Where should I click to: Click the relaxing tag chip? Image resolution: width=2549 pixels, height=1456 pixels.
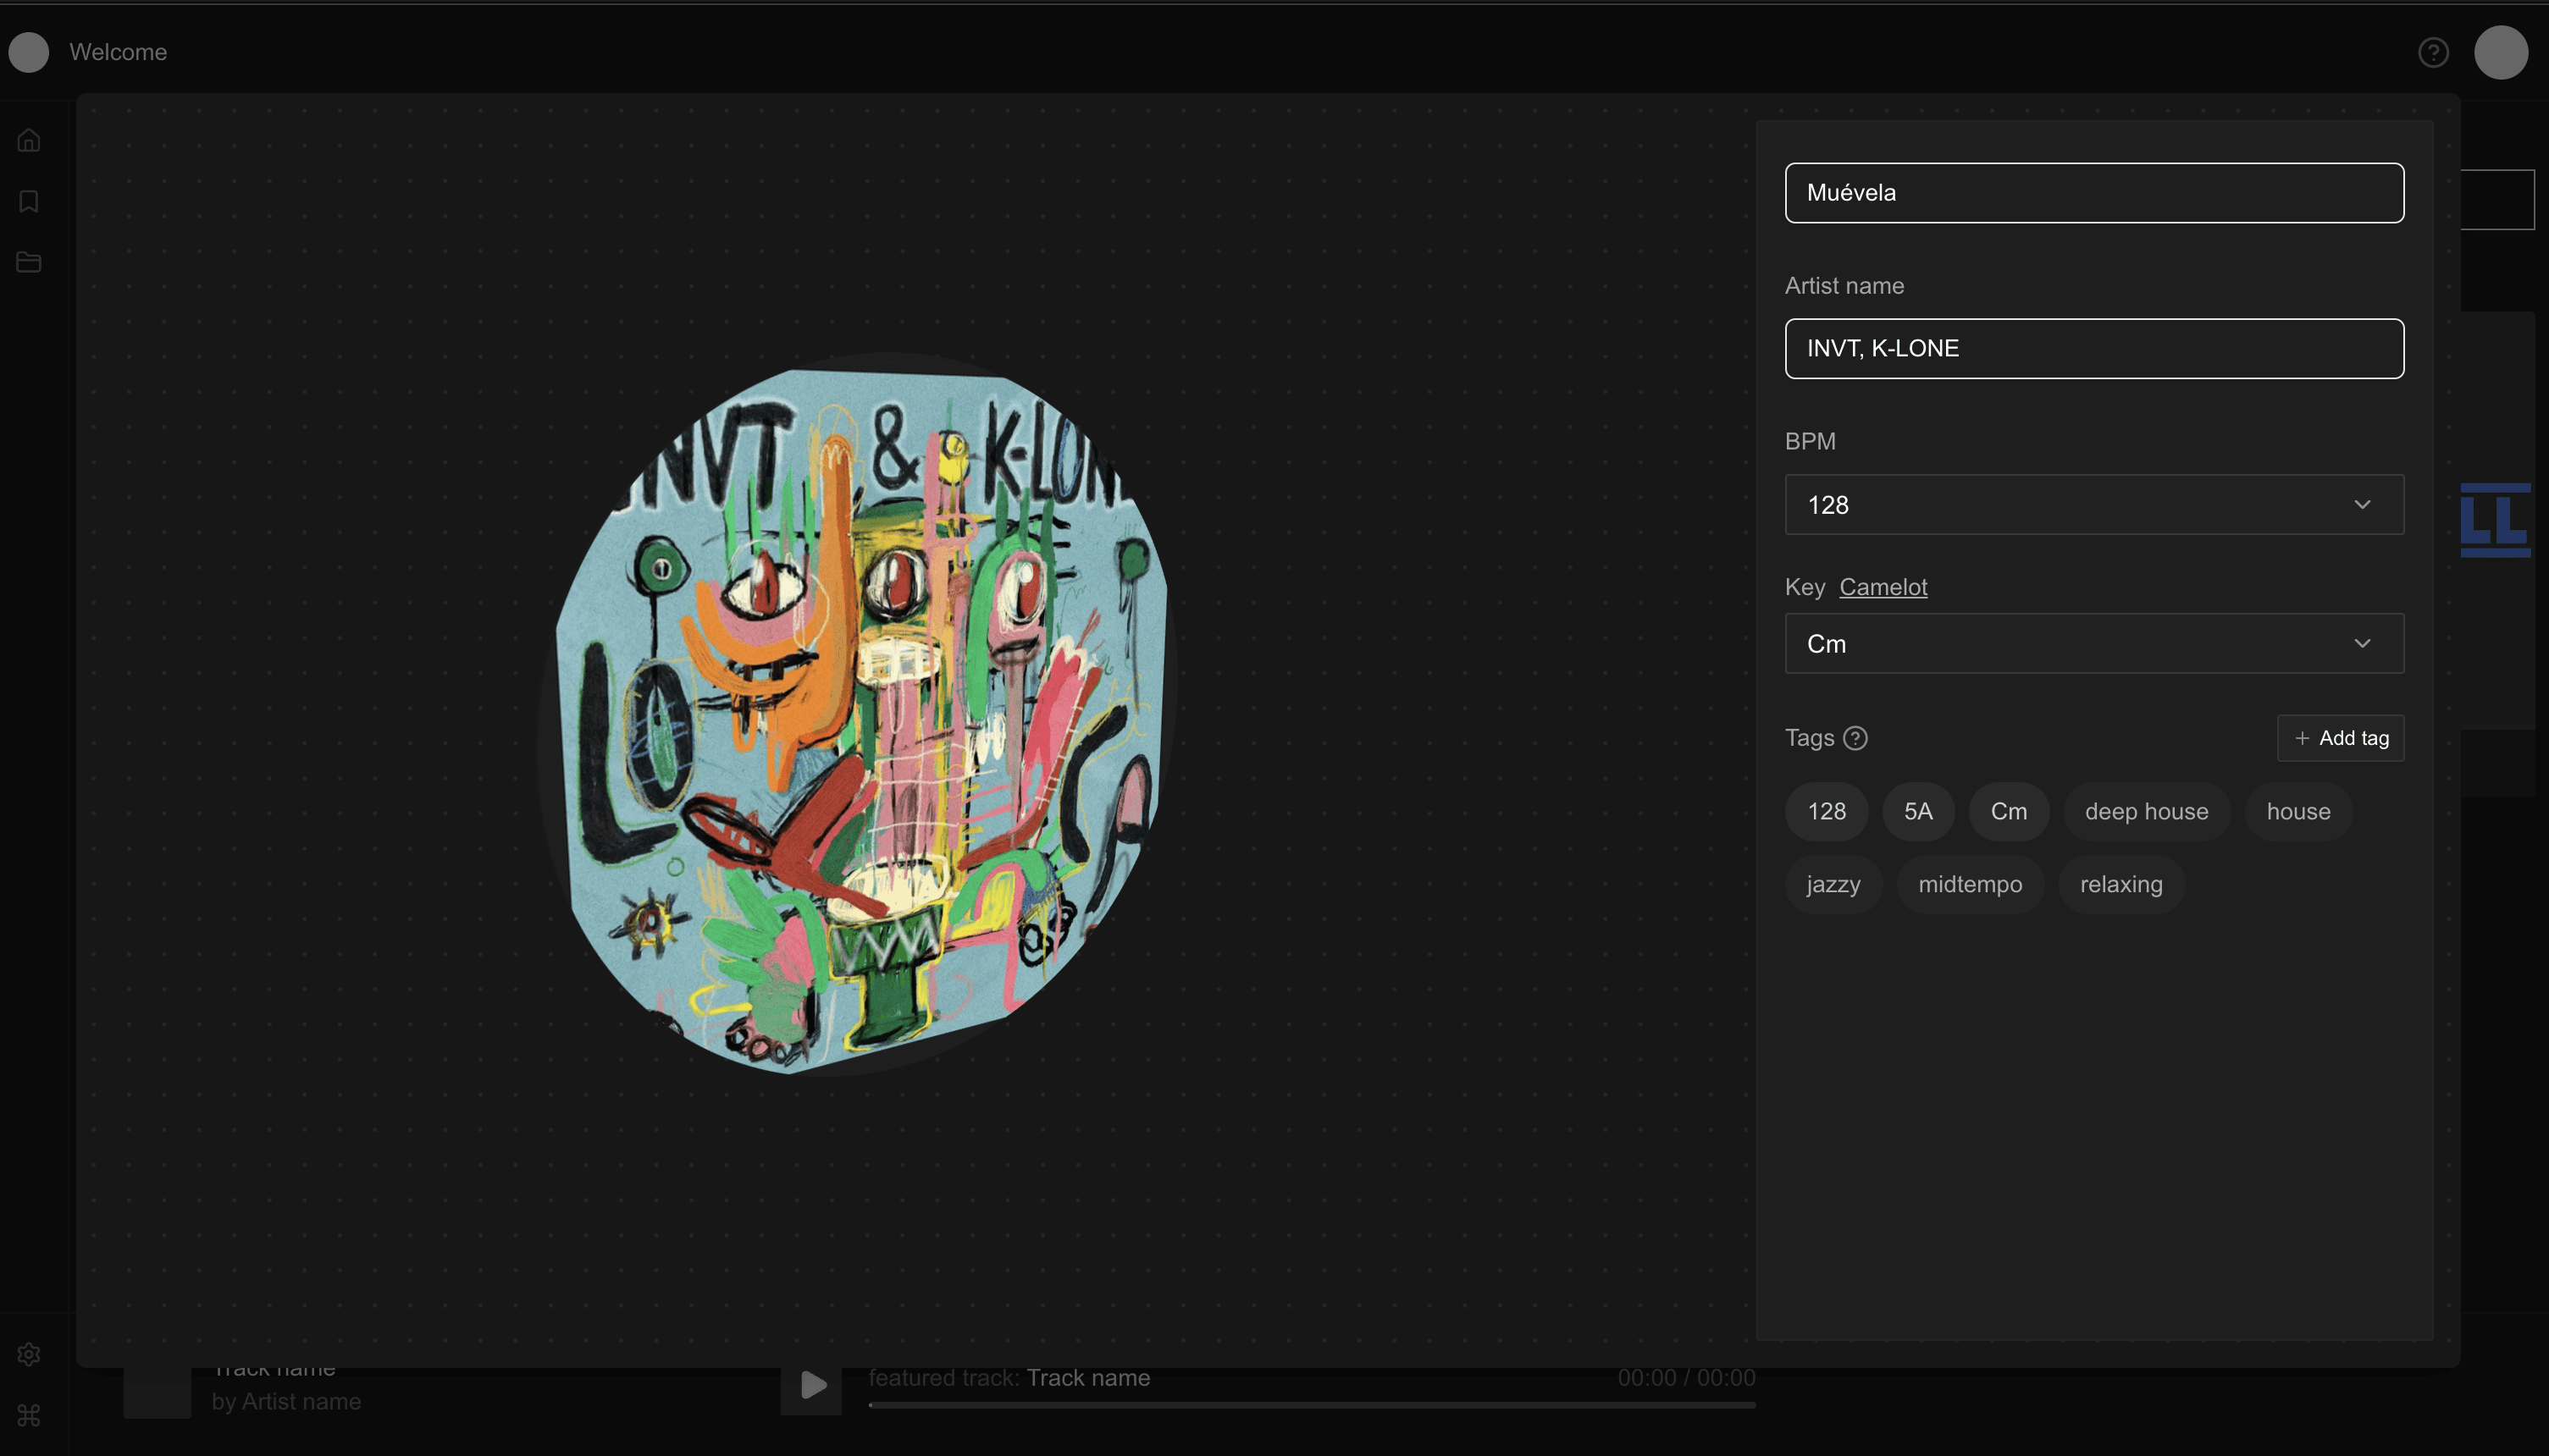pos(2120,884)
